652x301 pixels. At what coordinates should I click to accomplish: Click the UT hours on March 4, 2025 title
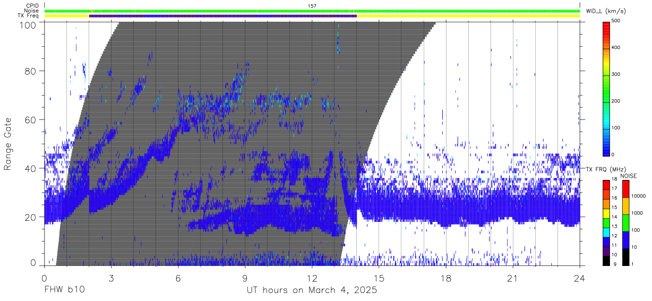click(x=312, y=290)
